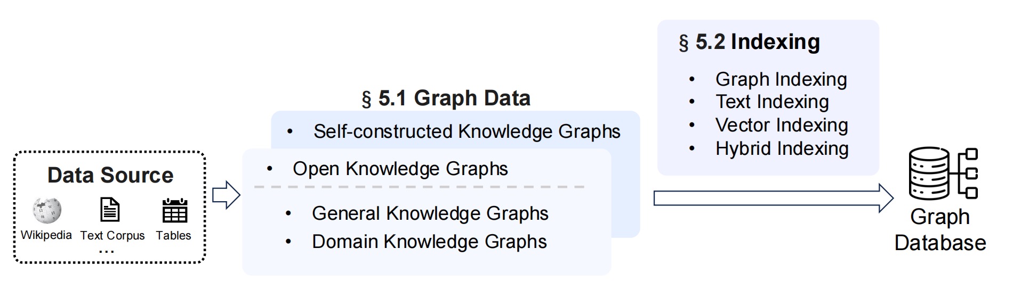This screenshot has width=1013, height=298.
Task: Click the Wikipedia text label
Action: coord(46,235)
